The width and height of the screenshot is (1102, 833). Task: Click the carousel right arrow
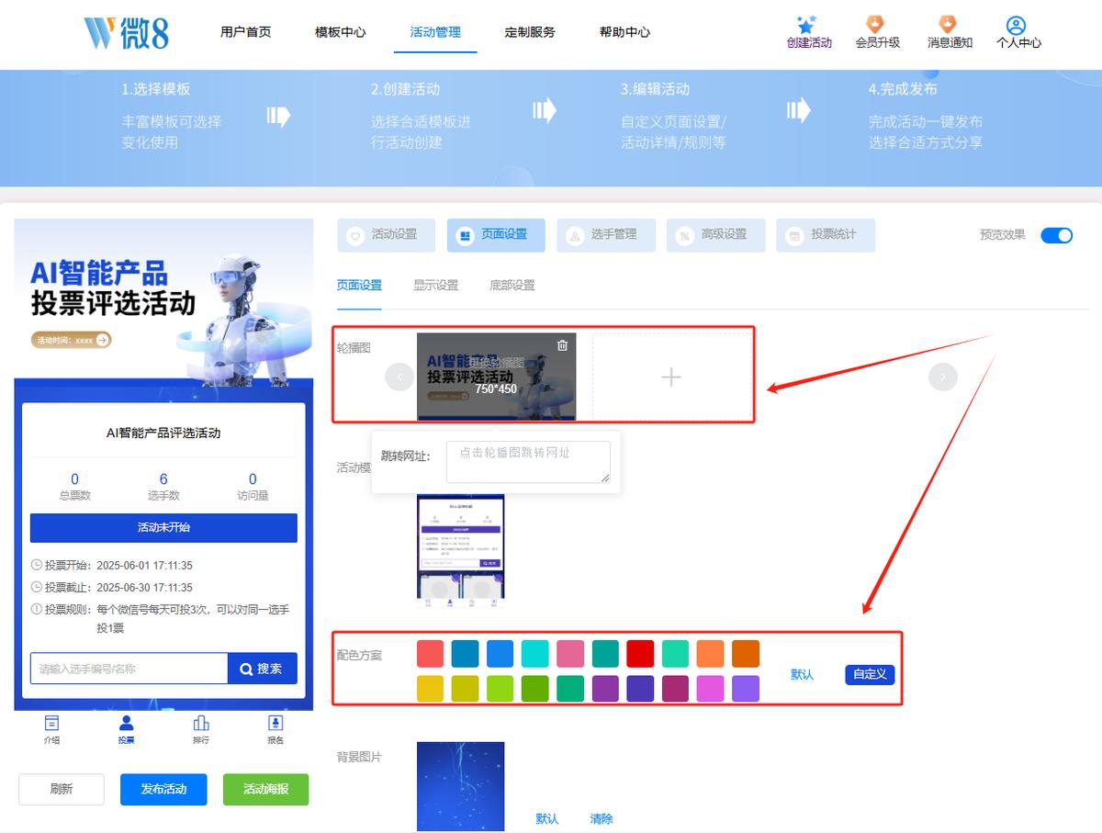coord(943,377)
